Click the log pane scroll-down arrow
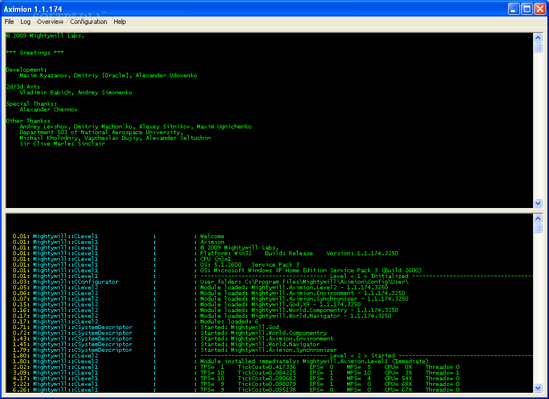Image resolution: width=549 pixels, height=399 pixels. pos(538,388)
